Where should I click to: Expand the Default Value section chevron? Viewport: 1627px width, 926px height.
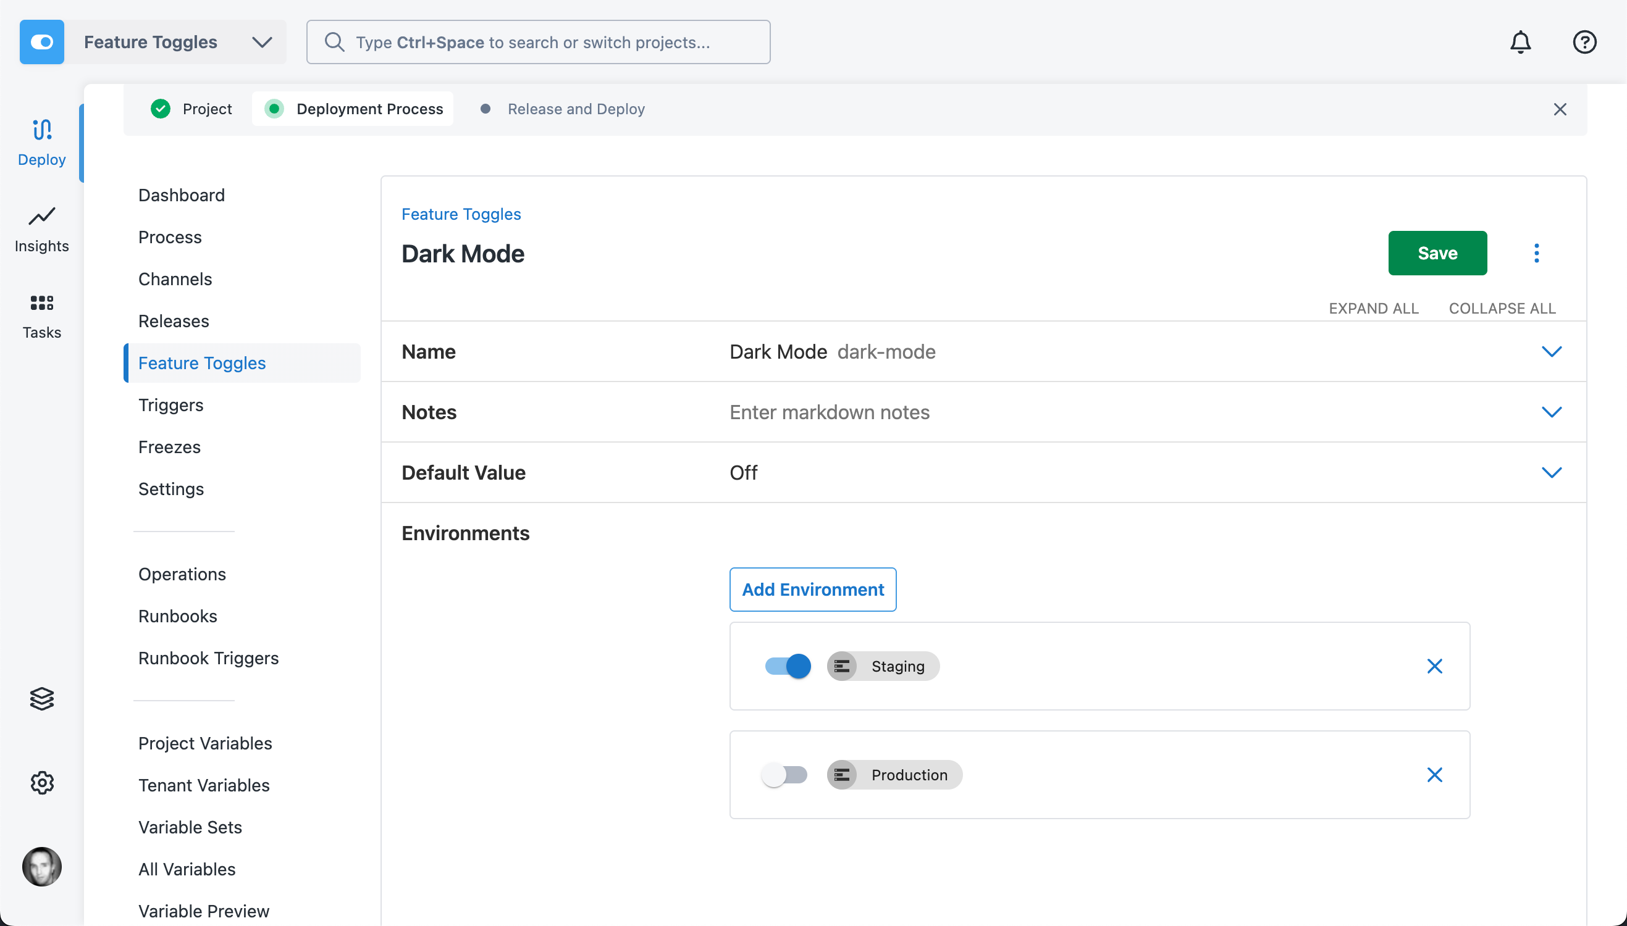click(x=1551, y=472)
